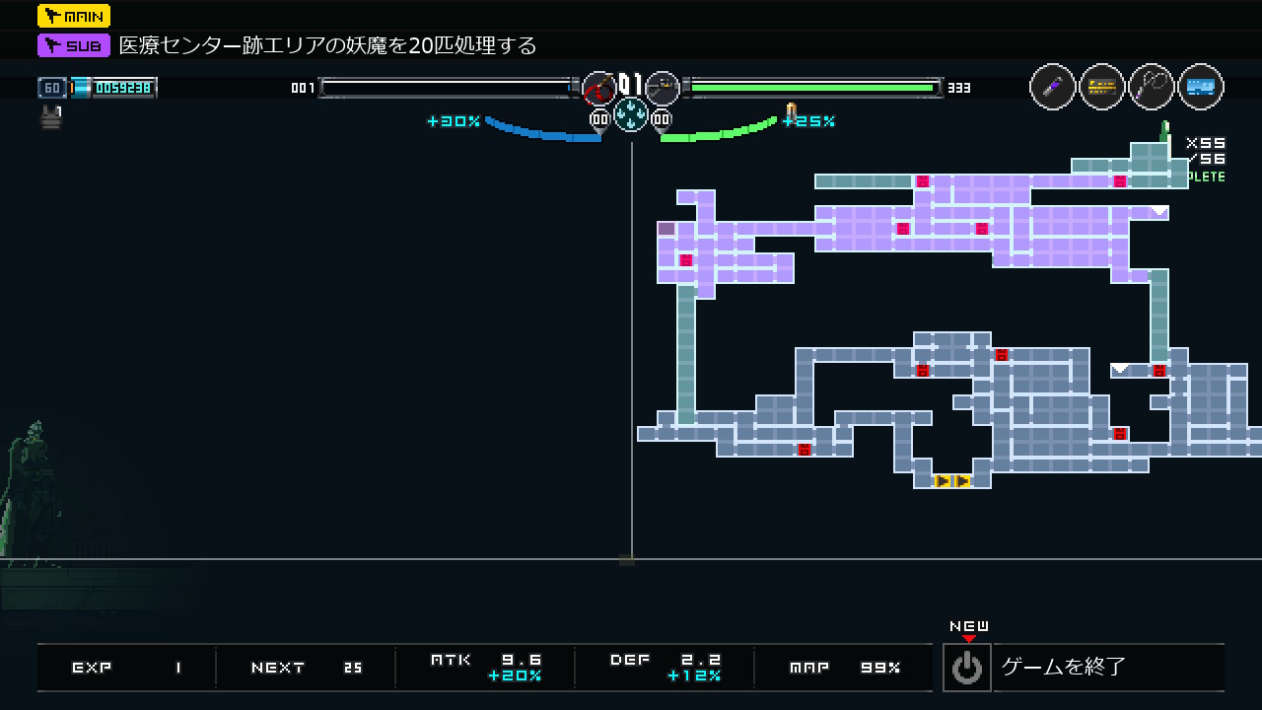Click the green health bar
The height and width of the screenshot is (710, 1262).
pos(811,88)
